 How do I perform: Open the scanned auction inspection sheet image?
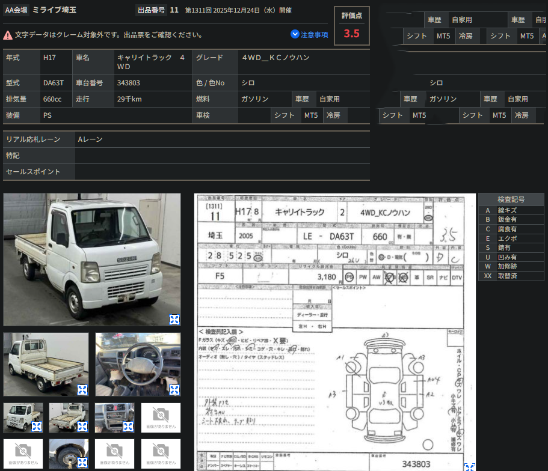click(x=335, y=332)
